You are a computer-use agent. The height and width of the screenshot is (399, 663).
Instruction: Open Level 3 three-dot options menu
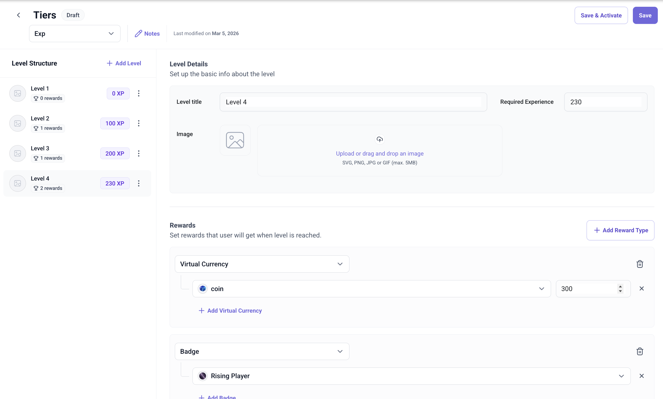[x=138, y=153]
